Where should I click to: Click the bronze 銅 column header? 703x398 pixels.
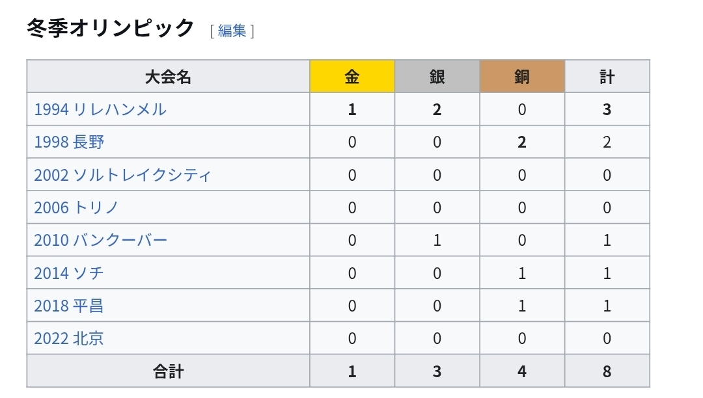pos(522,77)
